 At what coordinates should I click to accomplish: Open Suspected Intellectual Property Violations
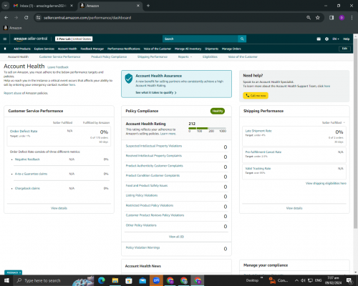pyautogui.click(x=154, y=146)
